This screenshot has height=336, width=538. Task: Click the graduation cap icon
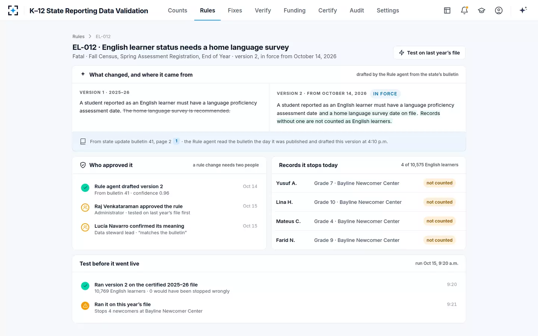point(482,10)
